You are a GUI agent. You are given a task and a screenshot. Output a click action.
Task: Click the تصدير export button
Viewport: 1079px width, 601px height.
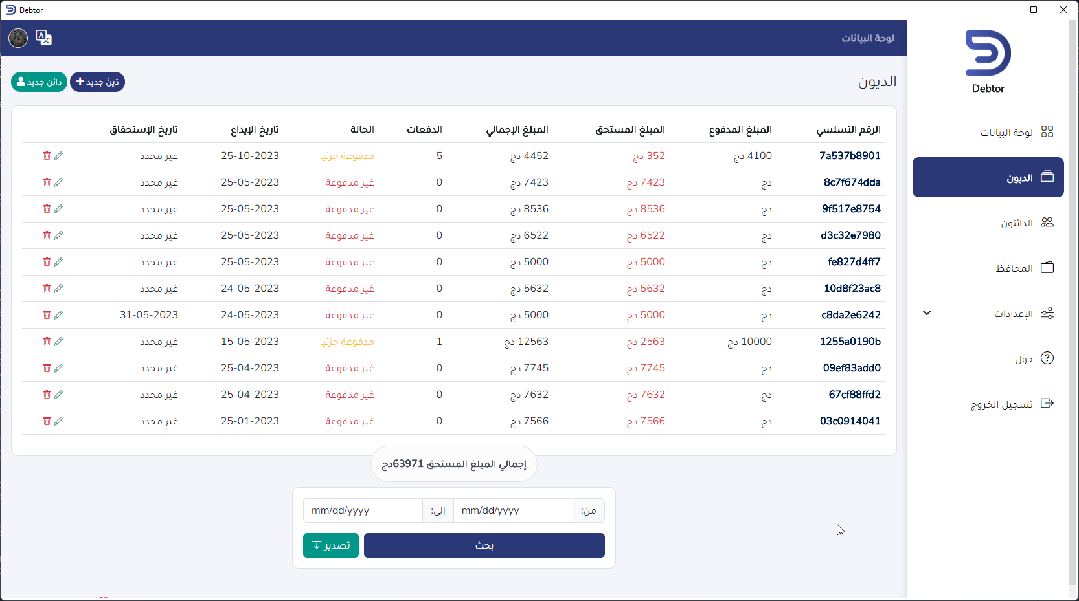click(x=331, y=545)
